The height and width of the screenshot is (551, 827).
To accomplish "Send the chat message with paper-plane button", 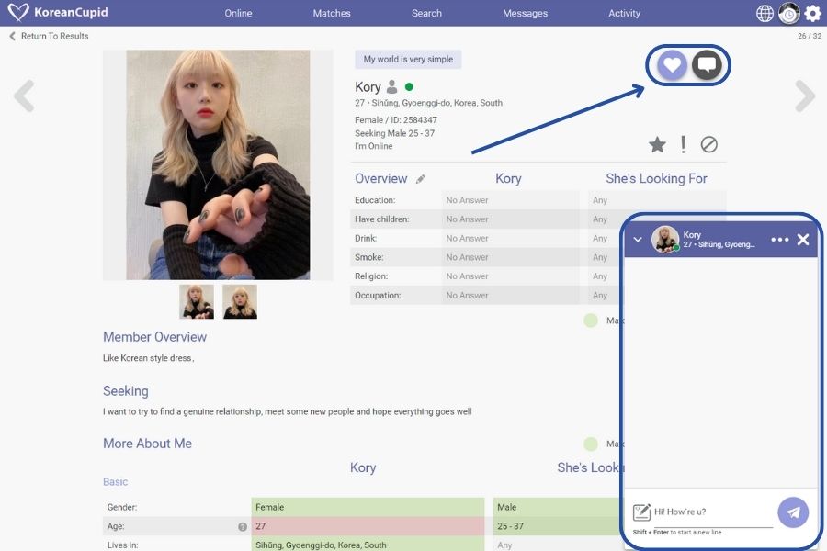I will point(793,512).
